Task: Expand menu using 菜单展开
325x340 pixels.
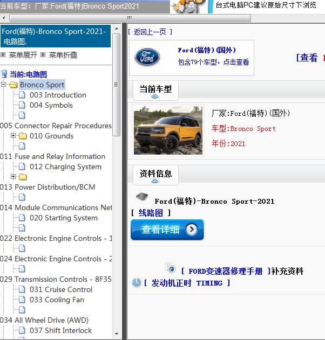Action: click(23, 55)
